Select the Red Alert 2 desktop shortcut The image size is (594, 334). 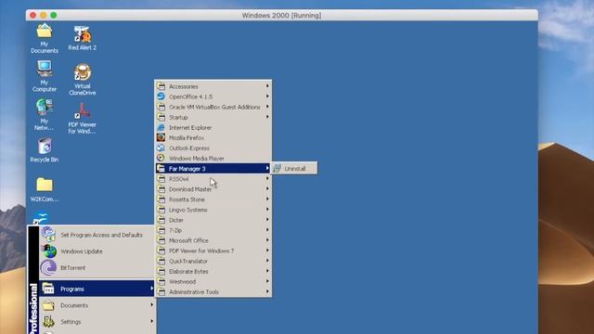(x=83, y=38)
